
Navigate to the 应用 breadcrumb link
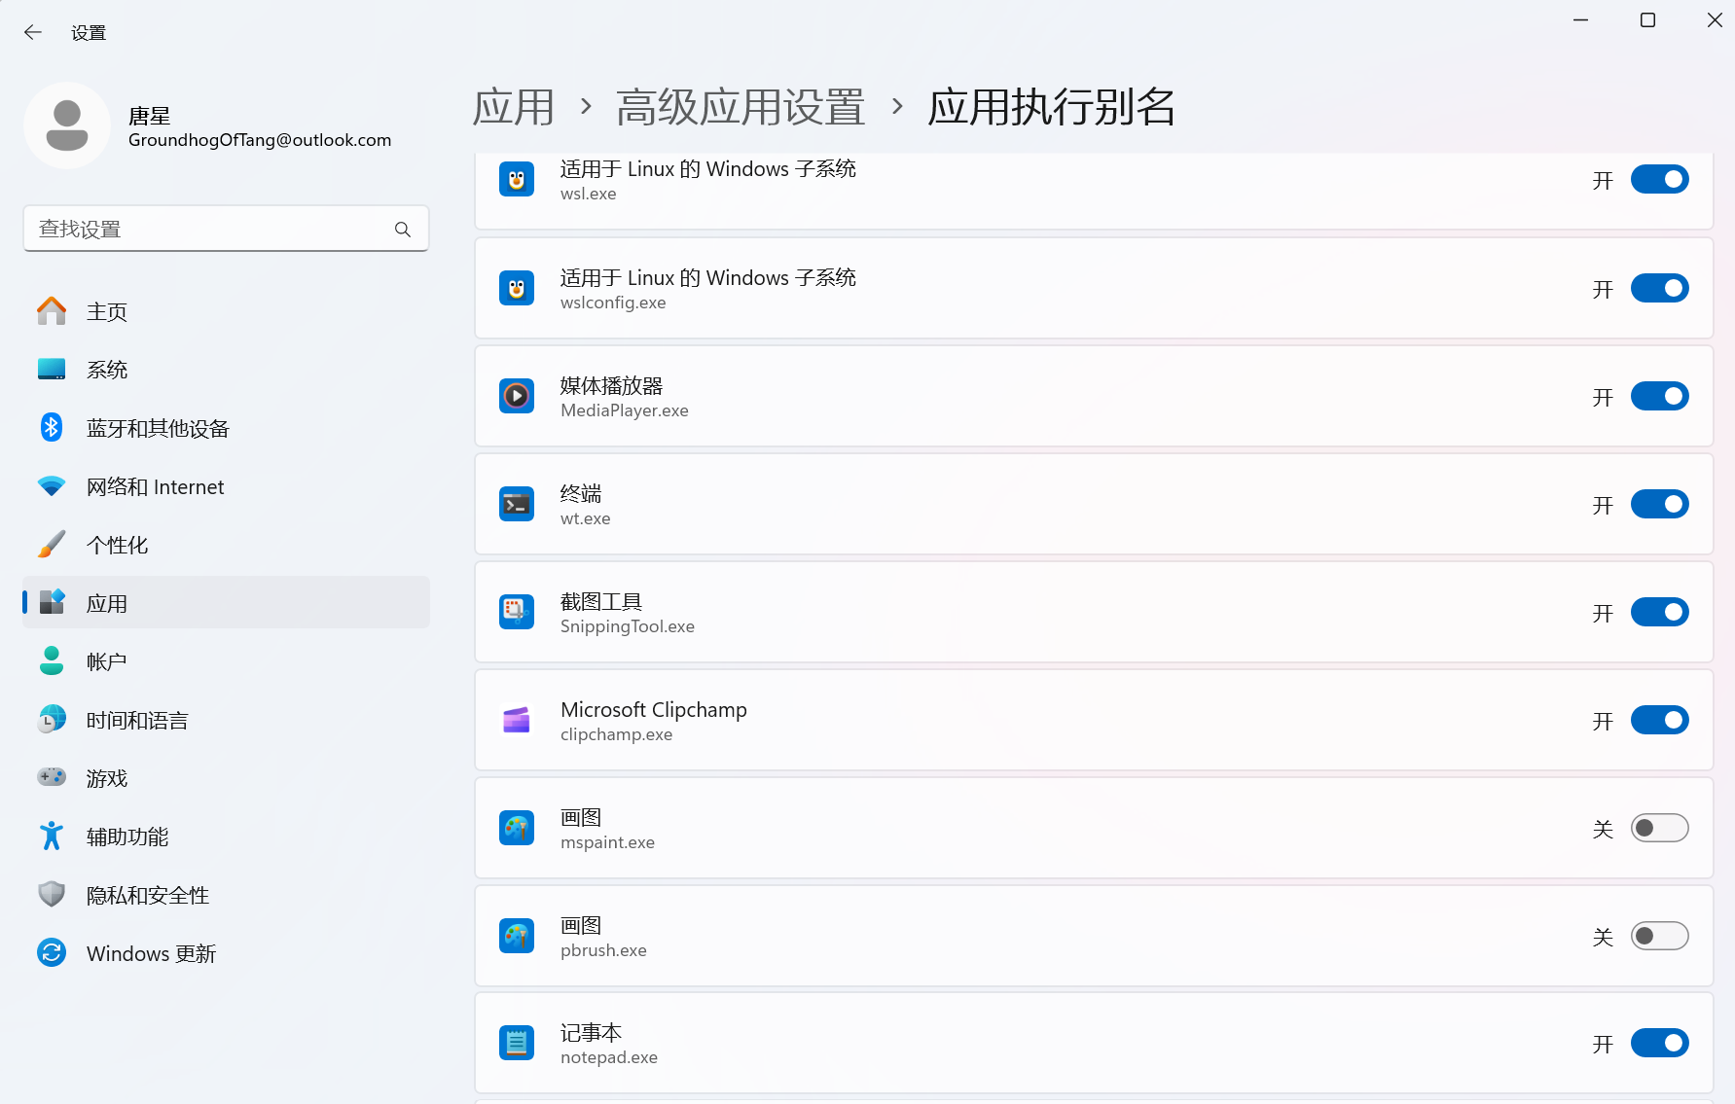(x=513, y=107)
